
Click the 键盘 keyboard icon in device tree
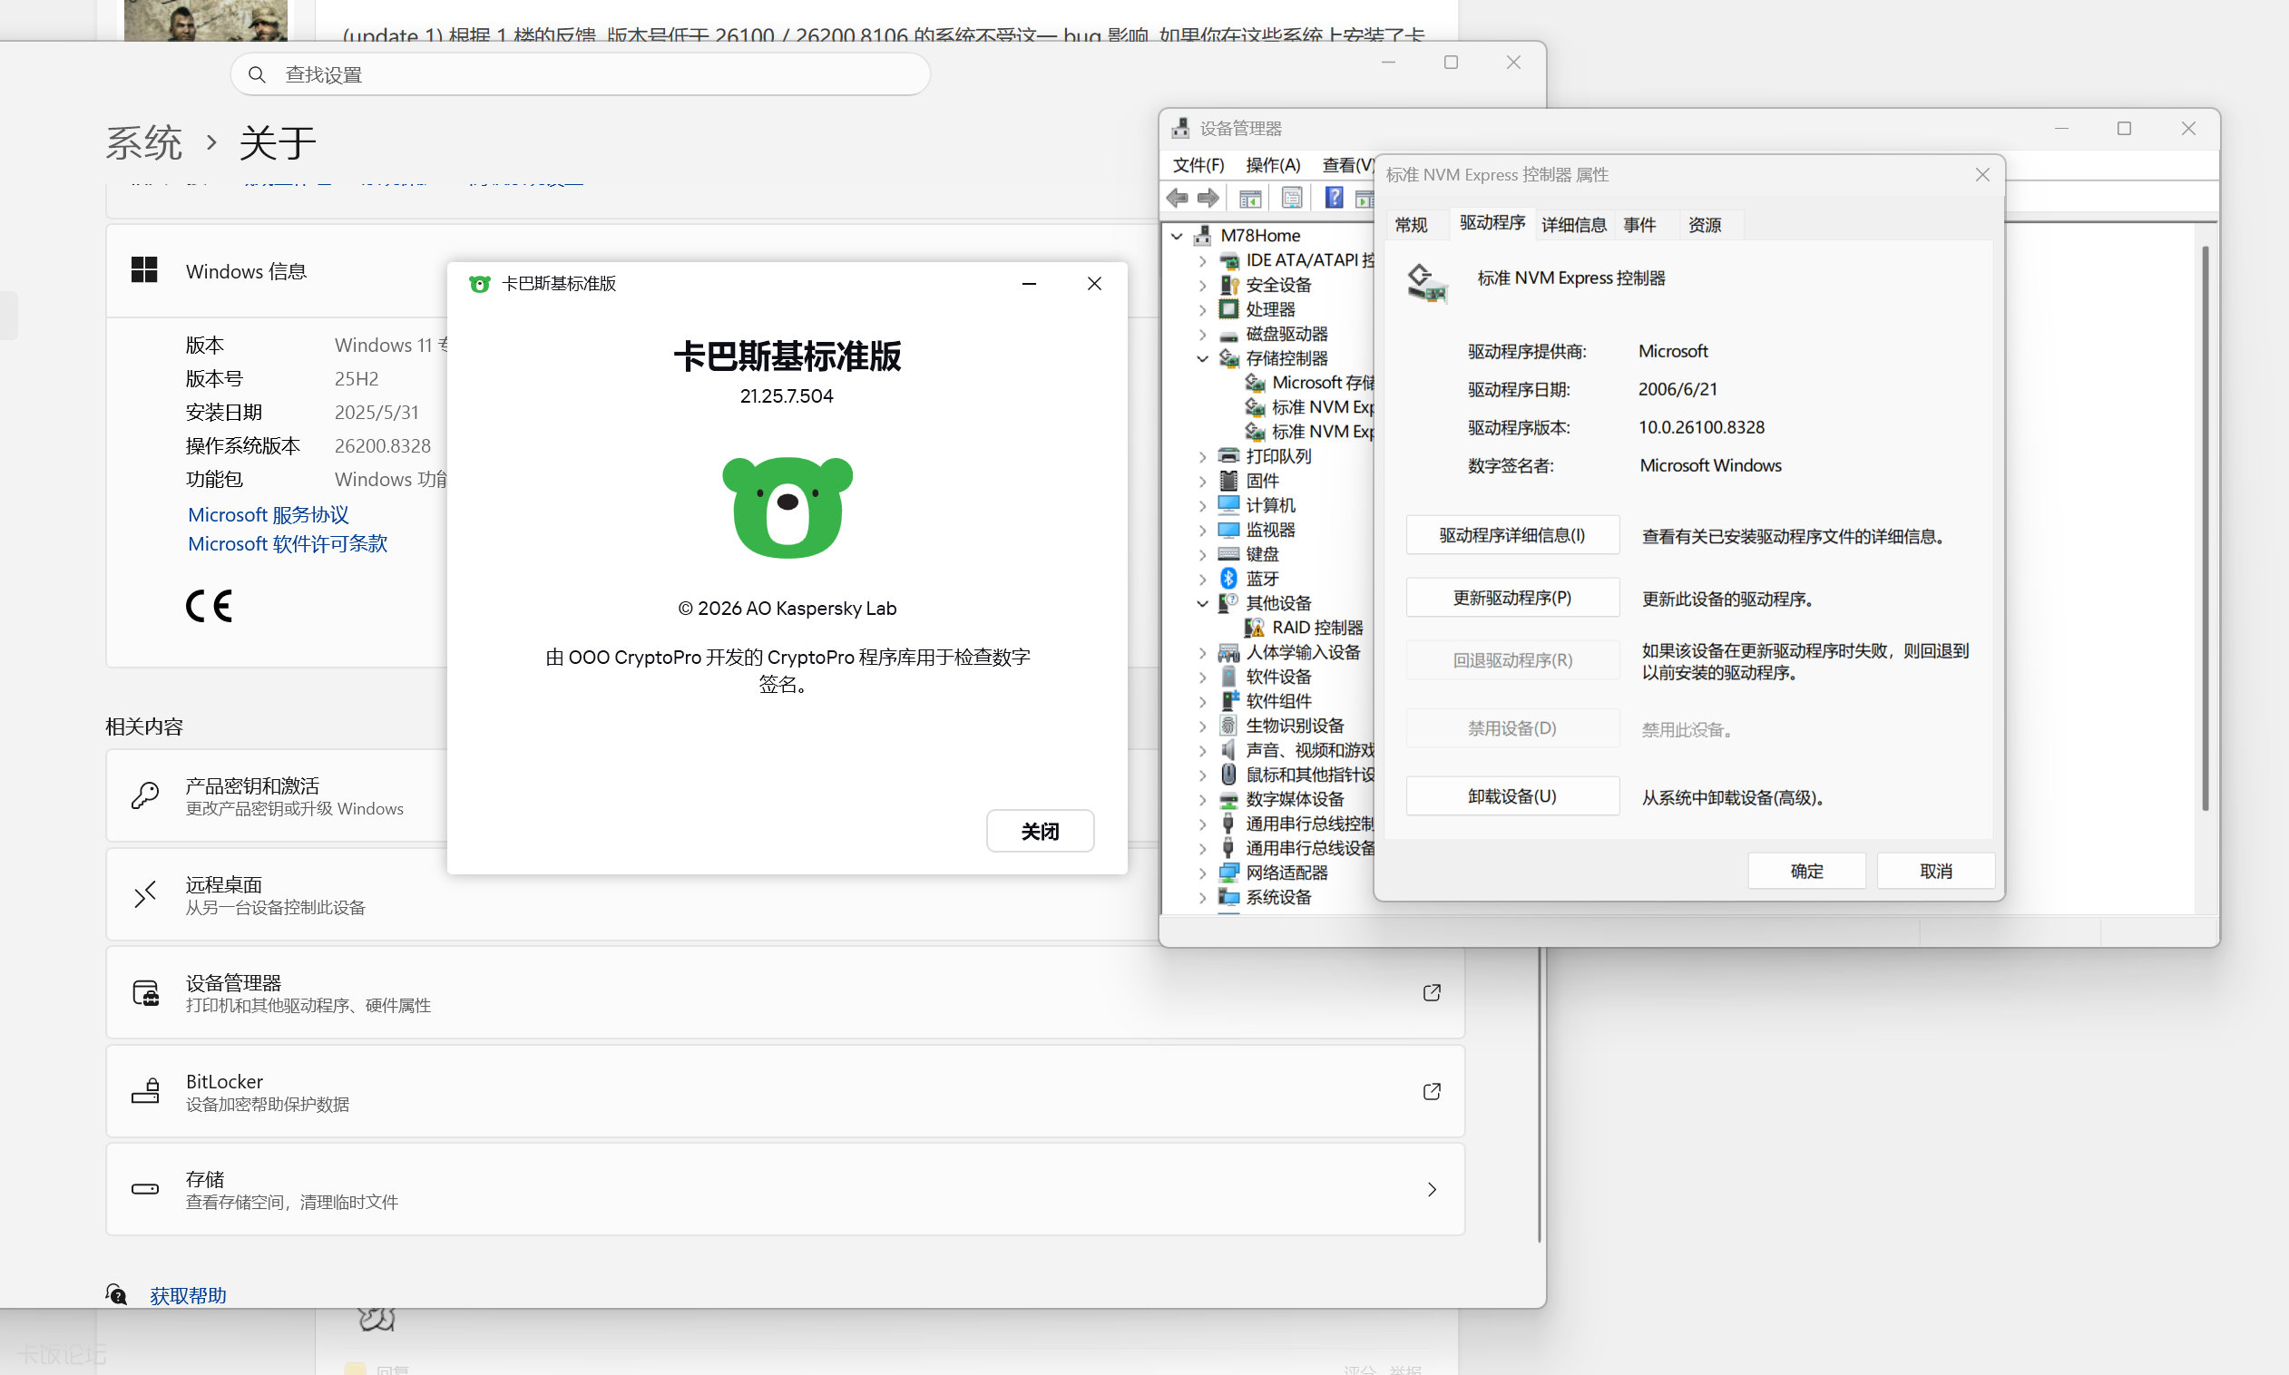point(1228,554)
